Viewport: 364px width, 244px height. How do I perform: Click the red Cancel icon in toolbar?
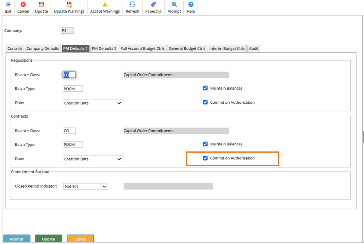23,5
